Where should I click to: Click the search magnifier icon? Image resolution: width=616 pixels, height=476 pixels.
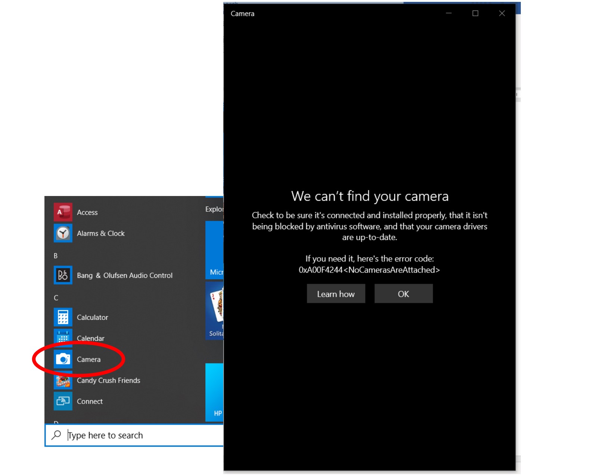[56, 435]
